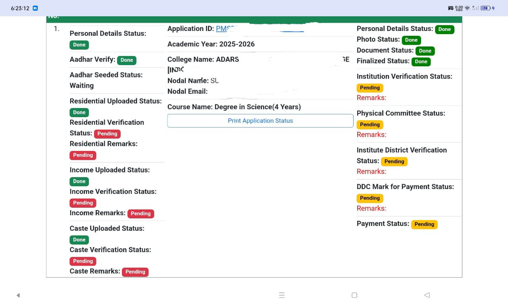Tap the small left arrow in bottom-left corner
Image resolution: width=508 pixels, height=305 pixels.
pos(18,295)
